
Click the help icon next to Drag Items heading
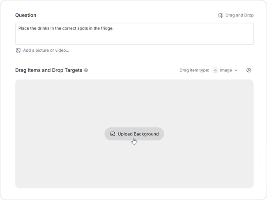tap(86, 70)
